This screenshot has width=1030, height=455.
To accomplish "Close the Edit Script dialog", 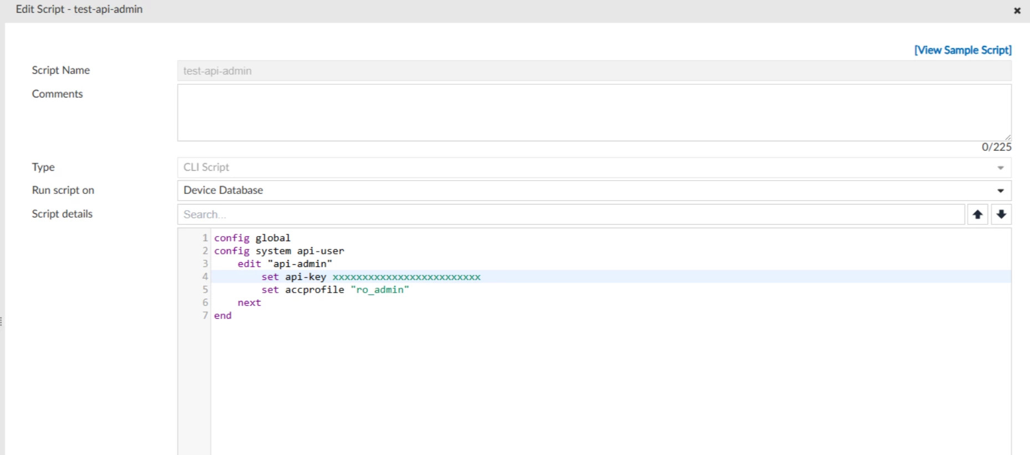I will pyautogui.click(x=1017, y=11).
